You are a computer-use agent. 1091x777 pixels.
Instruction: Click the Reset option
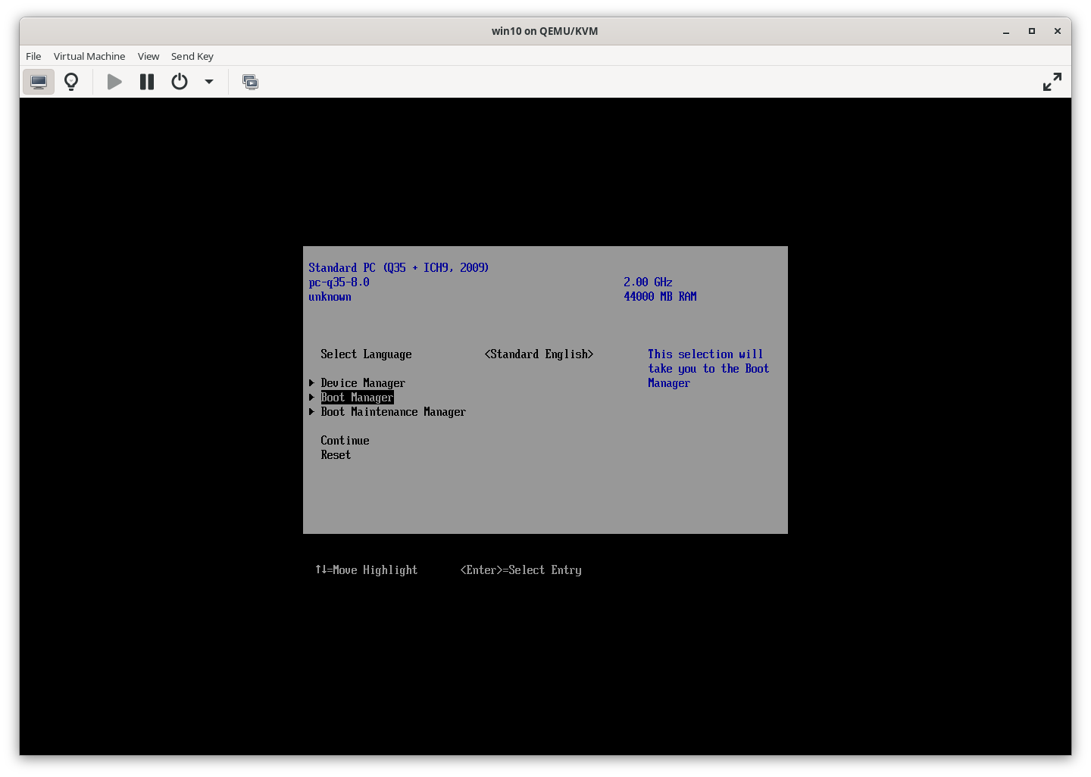[336, 455]
